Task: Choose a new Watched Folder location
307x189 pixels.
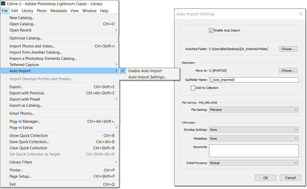Action: click(x=288, y=49)
